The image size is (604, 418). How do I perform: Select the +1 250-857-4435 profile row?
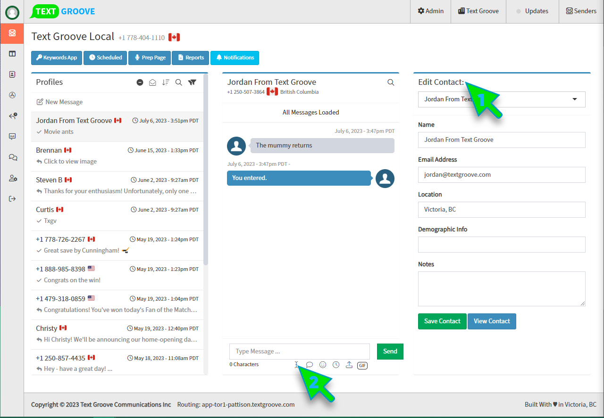(x=117, y=362)
